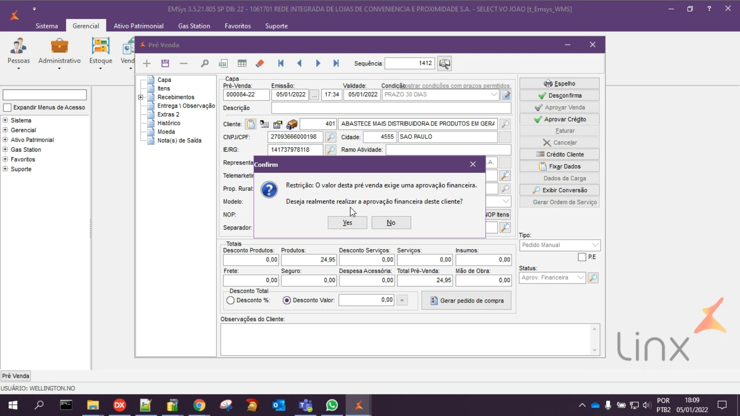Jump to first record with navigation arrow
The height and width of the screenshot is (416, 740).
tap(281, 64)
